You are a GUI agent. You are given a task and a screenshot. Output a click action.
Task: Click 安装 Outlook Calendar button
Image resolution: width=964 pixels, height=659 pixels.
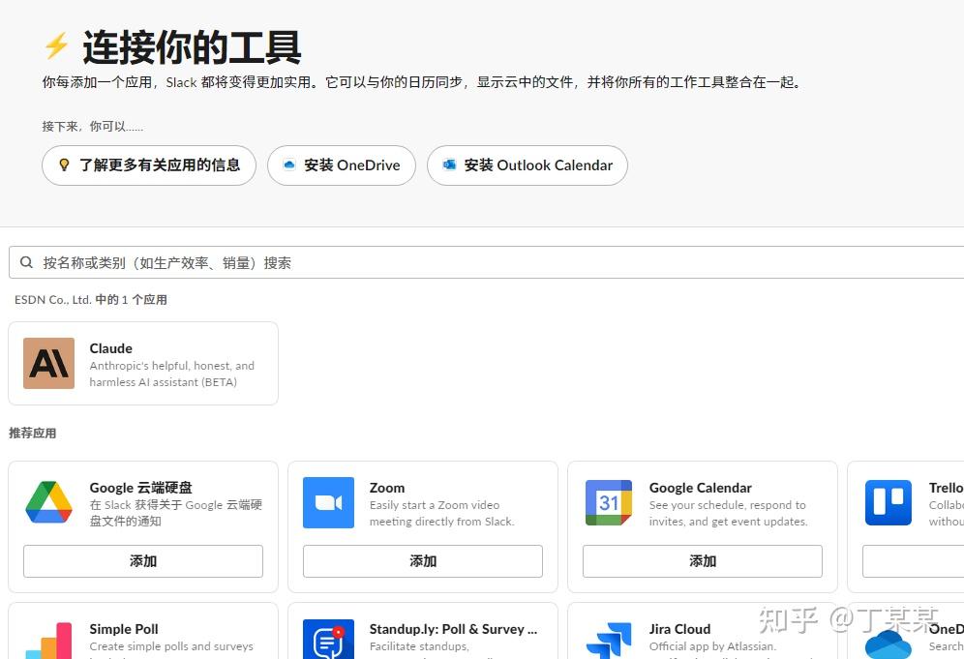pos(527,165)
